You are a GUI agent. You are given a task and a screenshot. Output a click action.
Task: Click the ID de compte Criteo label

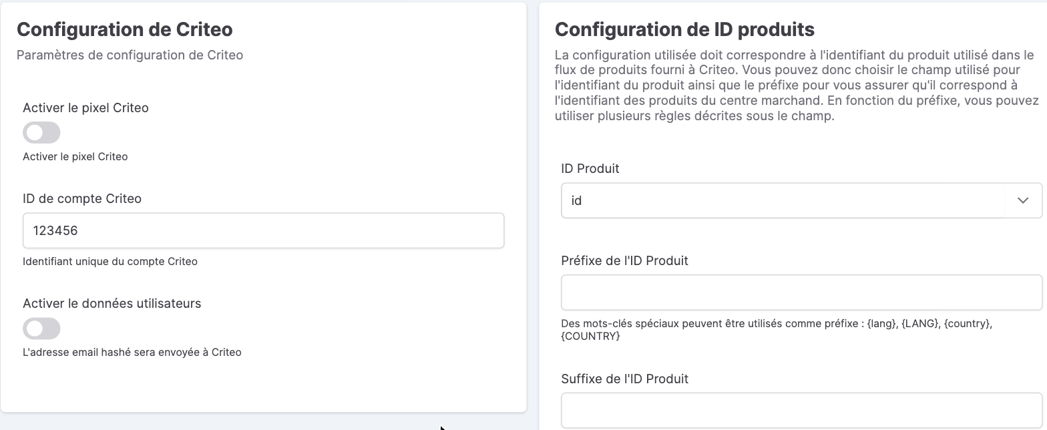pos(82,198)
